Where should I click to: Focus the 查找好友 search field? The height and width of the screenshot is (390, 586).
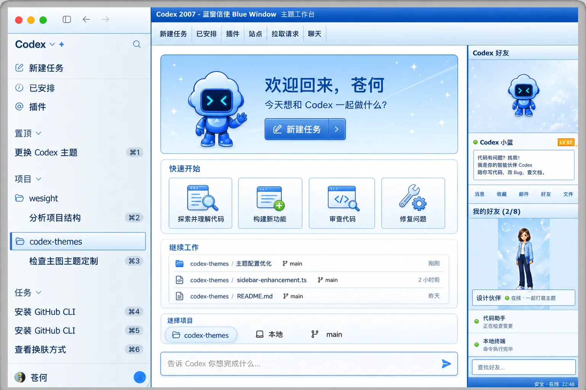tap(523, 367)
